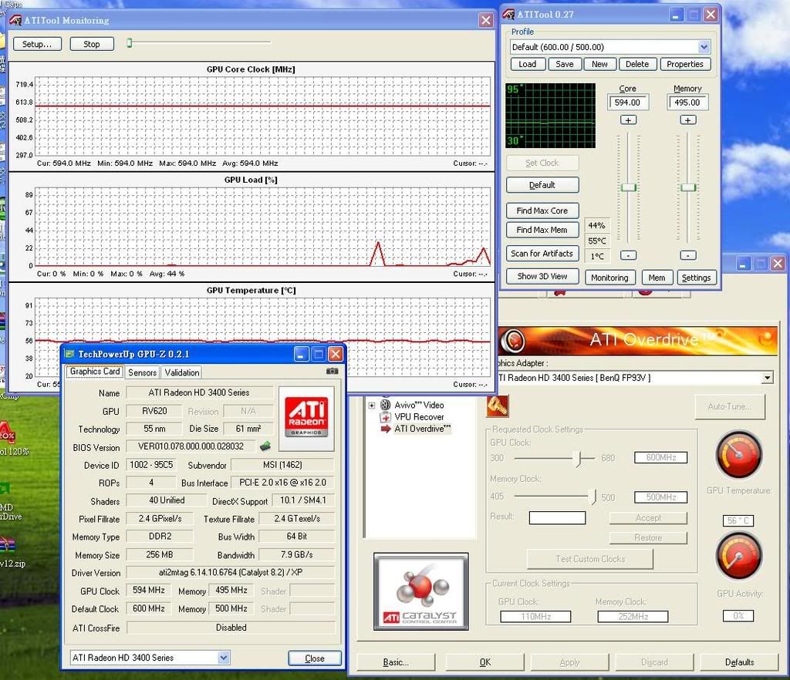The height and width of the screenshot is (680, 790).
Task: Click the BIOS save chip icon in GPU-Z
Action: (265, 446)
